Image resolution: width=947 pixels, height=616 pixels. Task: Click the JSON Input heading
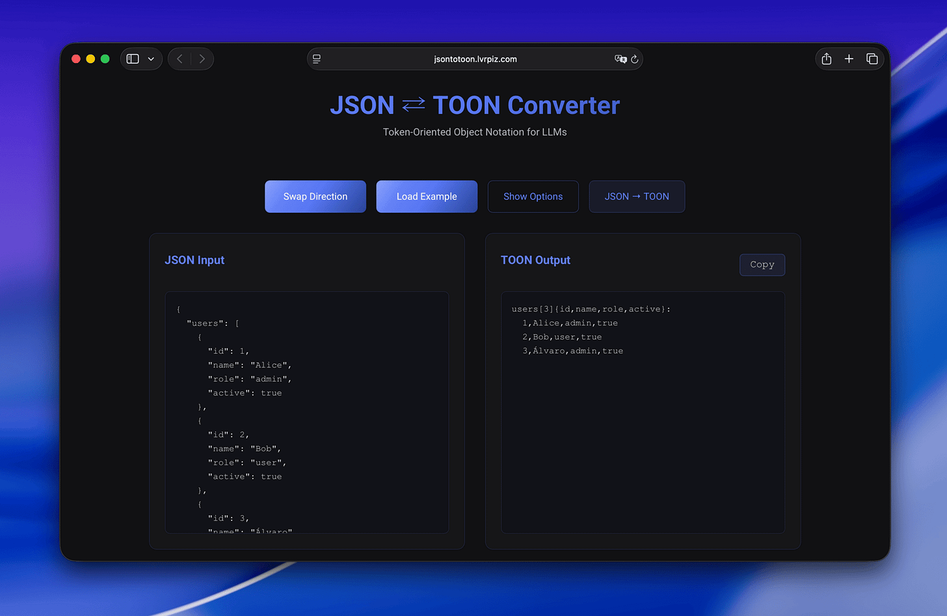pyautogui.click(x=194, y=260)
